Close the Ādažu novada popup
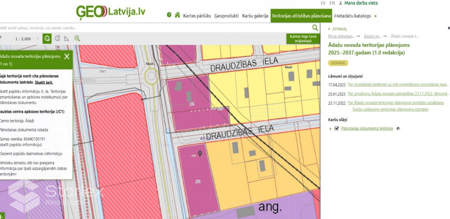 pyautogui.click(x=67, y=56)
